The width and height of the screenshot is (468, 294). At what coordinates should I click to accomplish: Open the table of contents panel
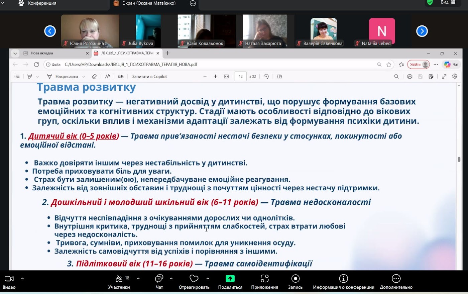(17, 77)
